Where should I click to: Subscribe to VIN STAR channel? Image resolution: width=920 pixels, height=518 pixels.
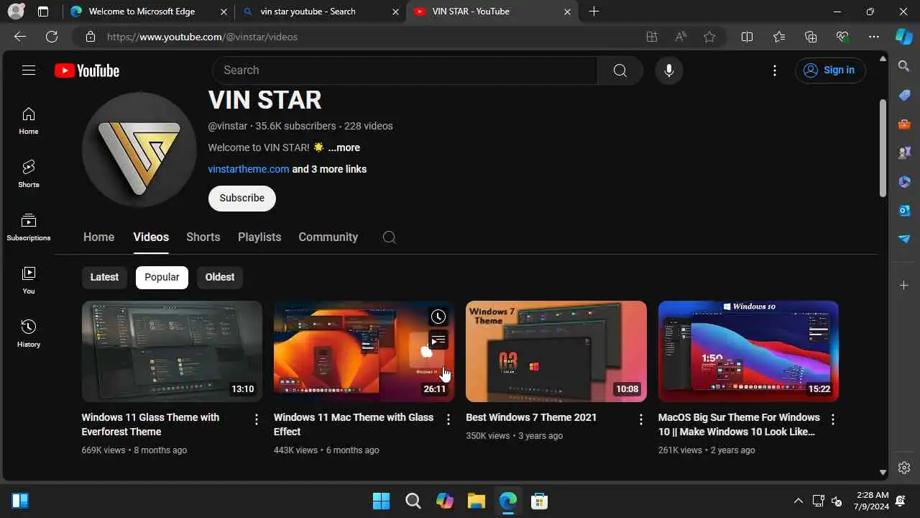(x=242, y=198)
